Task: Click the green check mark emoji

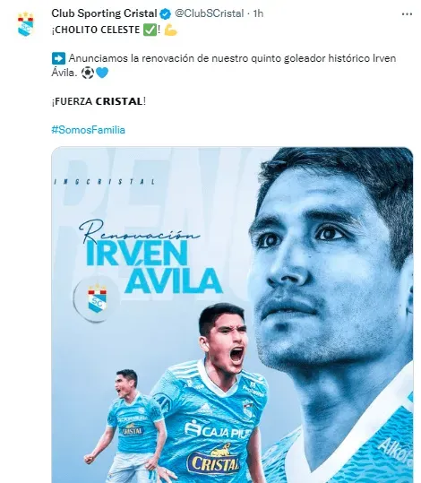Action: (x=150, y=30)
